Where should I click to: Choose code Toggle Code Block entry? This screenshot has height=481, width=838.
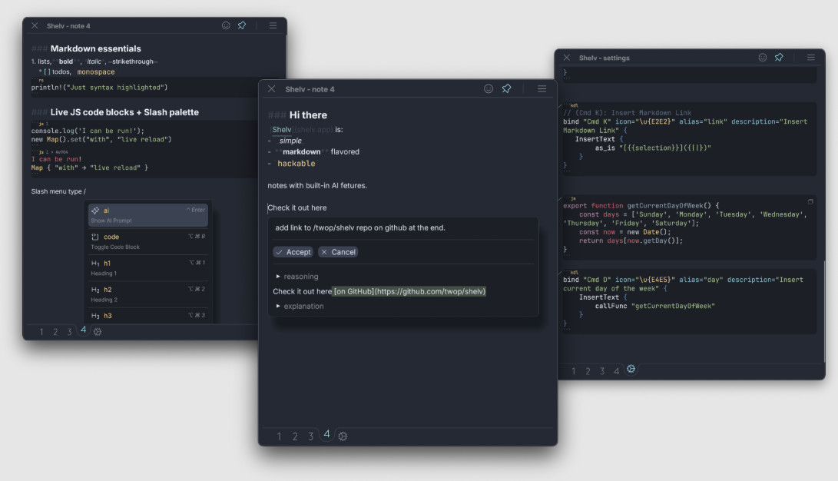148,241
